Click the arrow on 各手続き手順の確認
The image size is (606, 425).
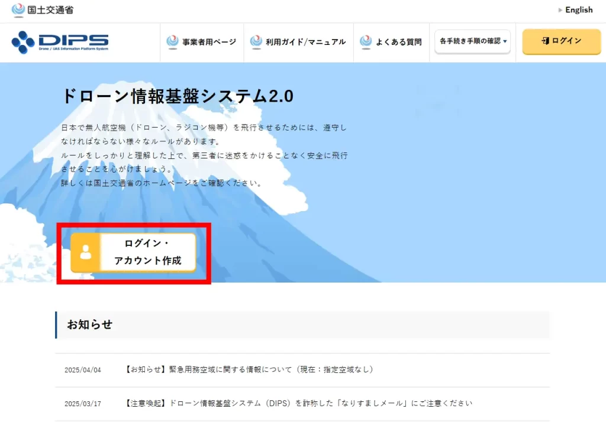click(505, 42)
